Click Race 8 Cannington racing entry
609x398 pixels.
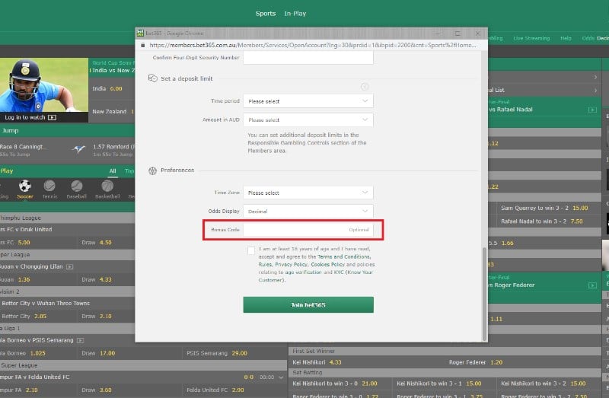pos(23,150)
